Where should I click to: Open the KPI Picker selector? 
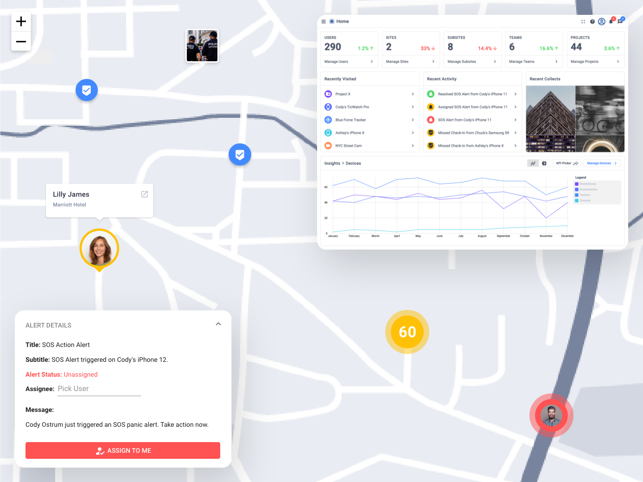567,163
